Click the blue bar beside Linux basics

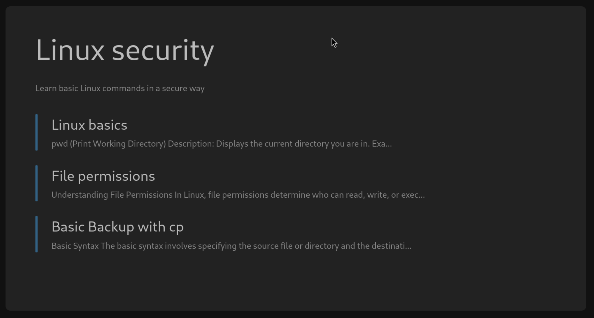tap(37, 132)
